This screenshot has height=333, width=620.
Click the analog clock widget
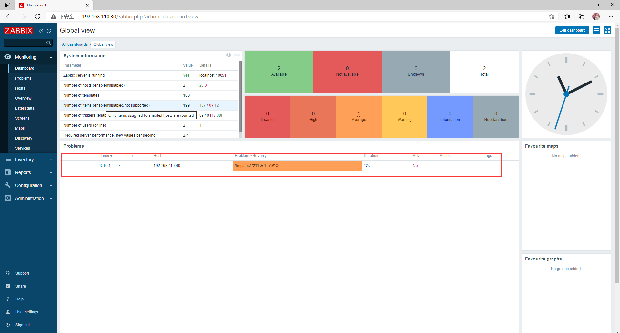pyautogui.click(x=566, y=94)
